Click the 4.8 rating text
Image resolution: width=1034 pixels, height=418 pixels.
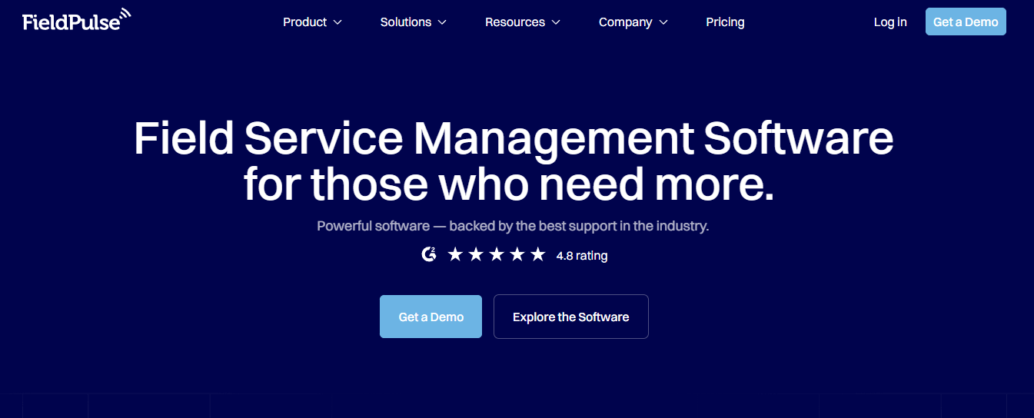(582, 255)
